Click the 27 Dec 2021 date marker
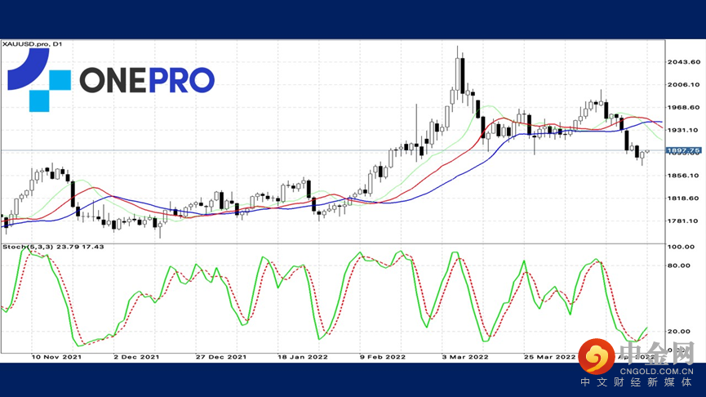 coord(221,357)
